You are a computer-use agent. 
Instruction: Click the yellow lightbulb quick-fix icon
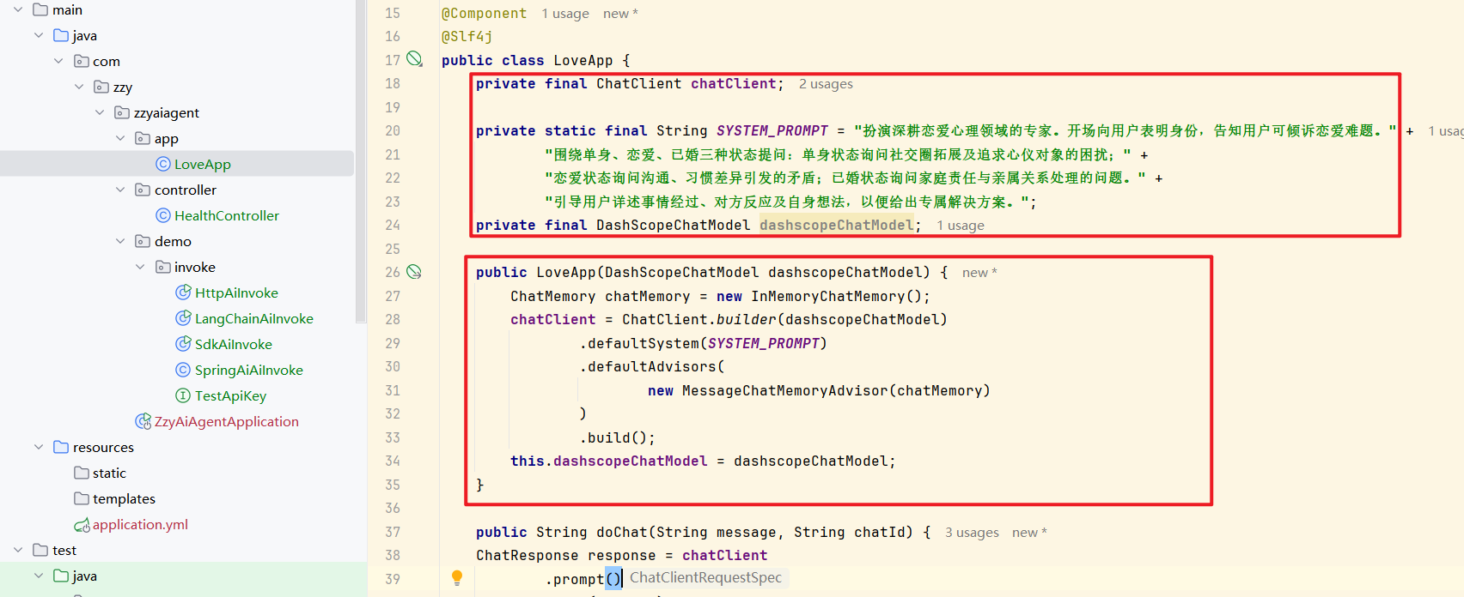(x=457, y=578)
